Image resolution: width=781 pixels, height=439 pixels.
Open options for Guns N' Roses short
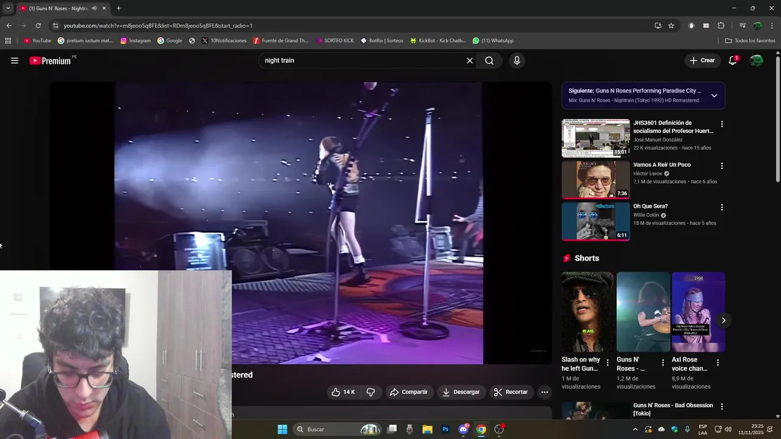(663, 362)
